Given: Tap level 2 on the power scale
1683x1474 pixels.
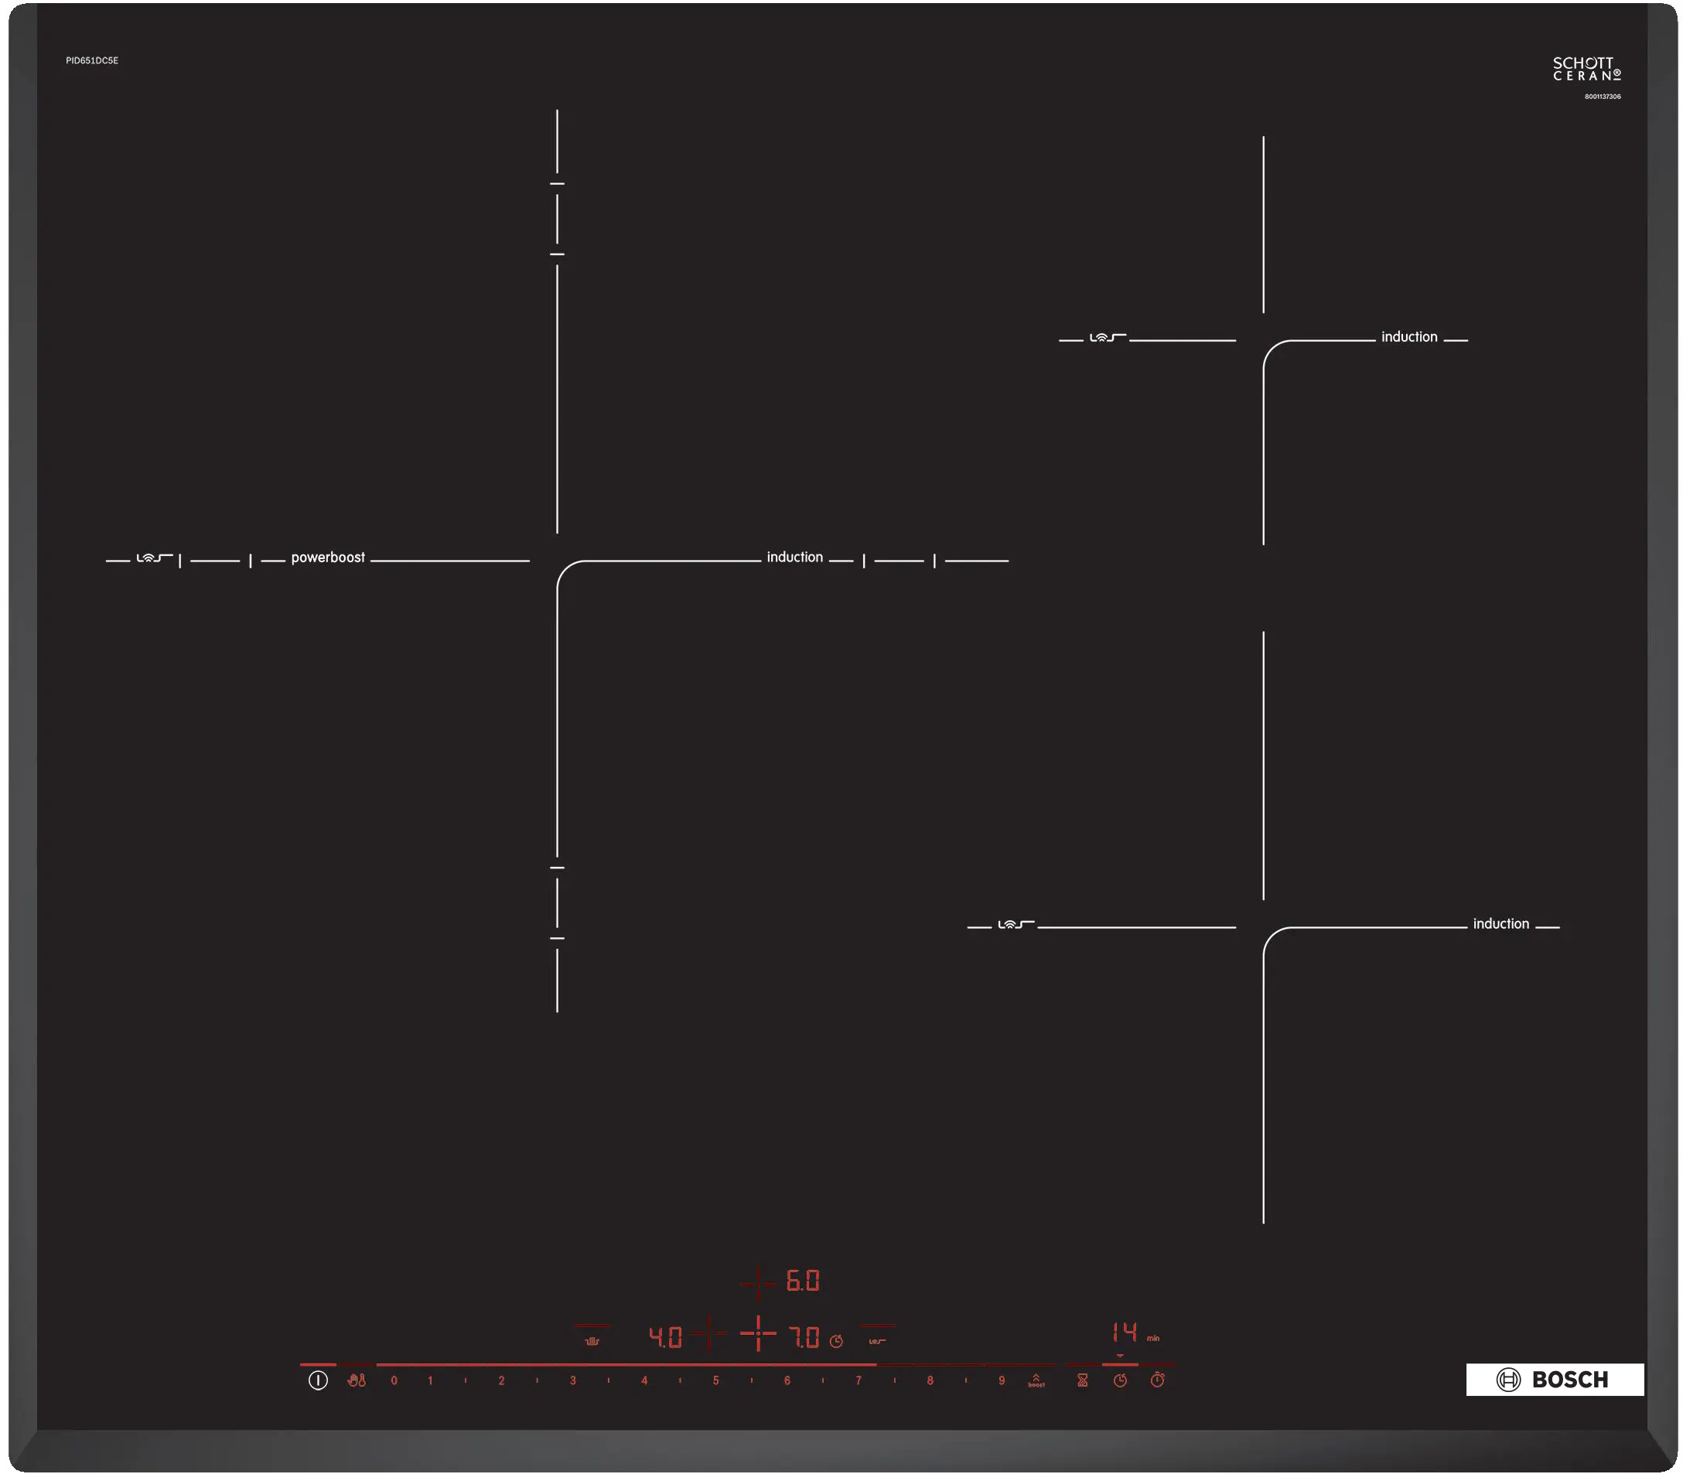Looking at the screenshot, I should coord(501,1380).
